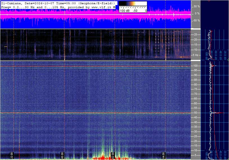Click the 5 Hz label on the geophone axis
229x160 pixels.
point(195,55)
